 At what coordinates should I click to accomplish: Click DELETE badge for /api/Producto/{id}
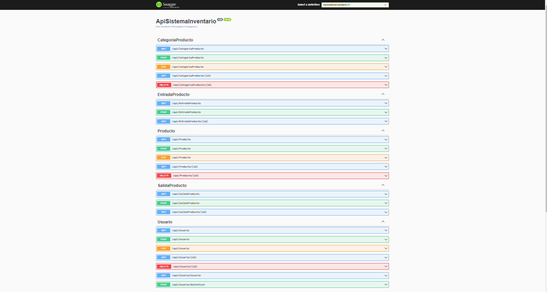point(164,176)
